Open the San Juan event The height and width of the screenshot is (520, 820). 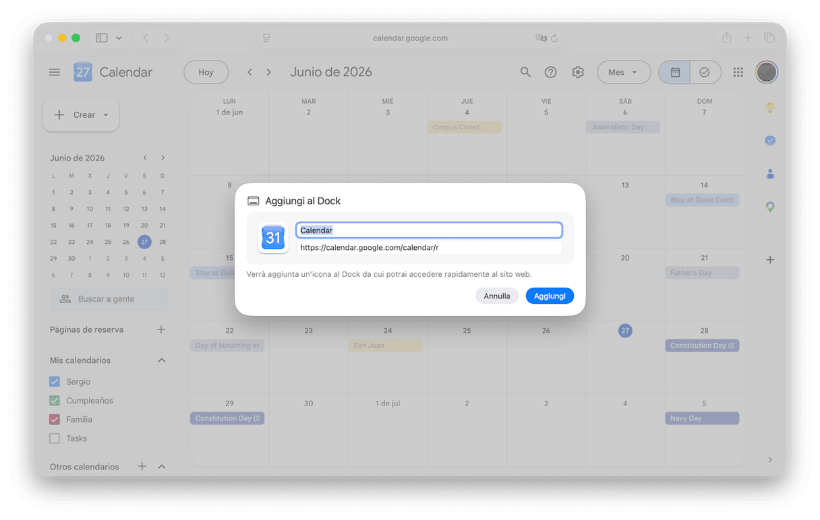(x=386, y=346)
